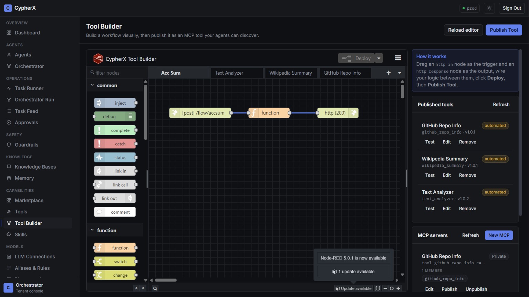The width and height of the screenshot is (529, 297).
Task: Click the Sign Out button
Action: (512, 8)
